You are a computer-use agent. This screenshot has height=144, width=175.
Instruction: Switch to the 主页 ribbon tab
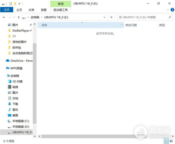click(x=19, y=10)
